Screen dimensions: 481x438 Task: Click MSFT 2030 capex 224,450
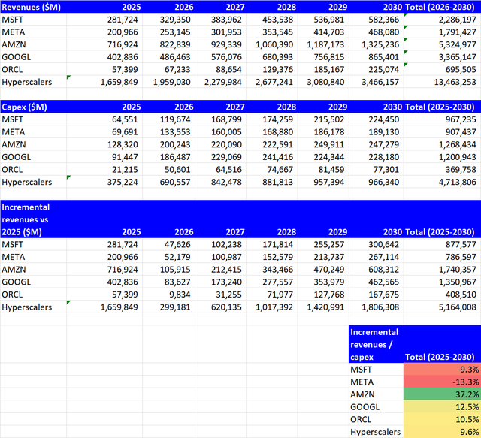(376, 119)
